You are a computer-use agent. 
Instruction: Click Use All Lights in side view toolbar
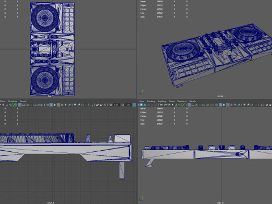235,105
